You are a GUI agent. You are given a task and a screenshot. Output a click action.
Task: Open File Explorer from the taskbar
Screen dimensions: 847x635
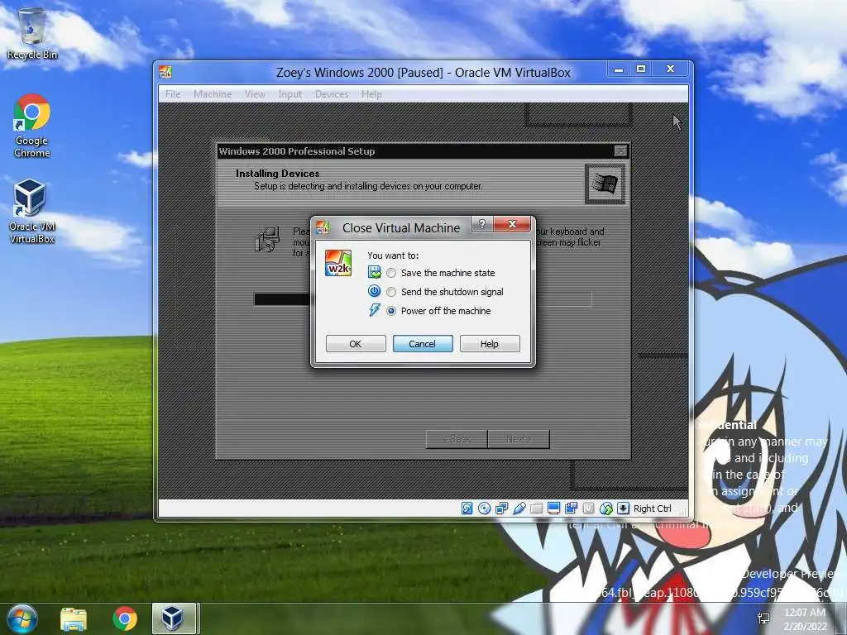[x=74, y=618]
